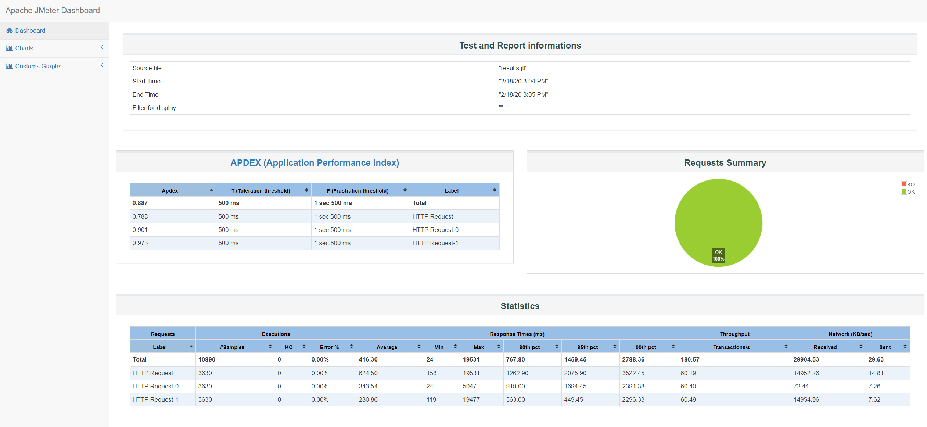
Task: Click the Transactions/s column header
Action: click(x=731, y=347)
